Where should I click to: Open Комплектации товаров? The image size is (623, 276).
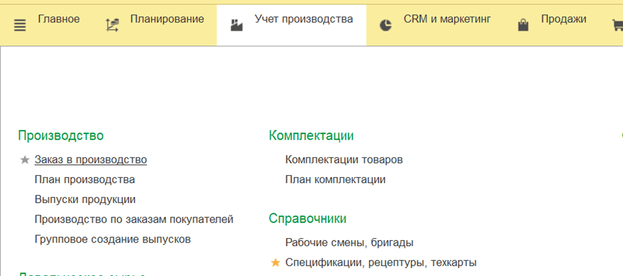click(344, 160)
